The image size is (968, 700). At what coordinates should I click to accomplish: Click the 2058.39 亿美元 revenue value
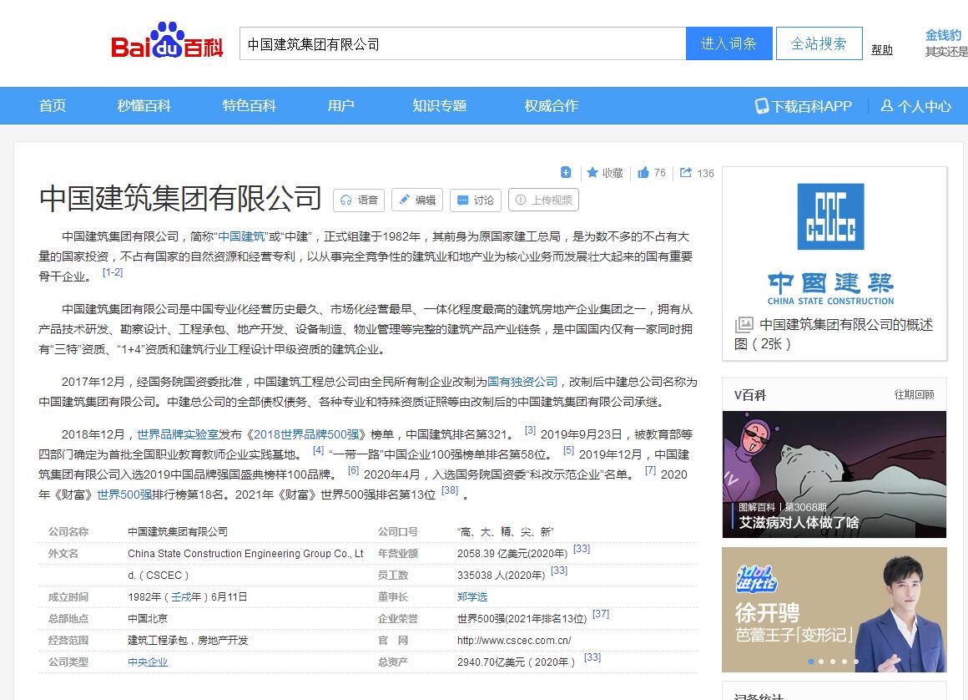[x=512, y=554]
